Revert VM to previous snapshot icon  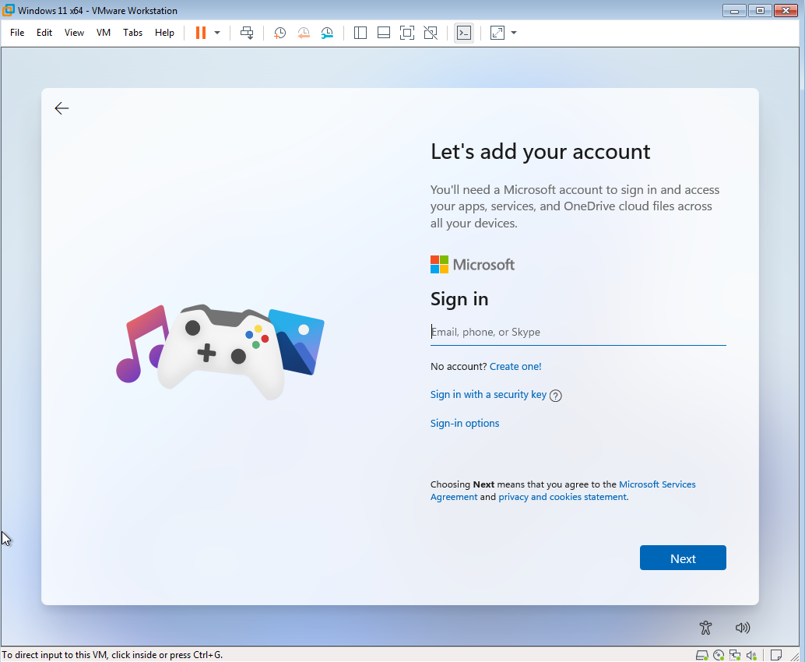304,33
